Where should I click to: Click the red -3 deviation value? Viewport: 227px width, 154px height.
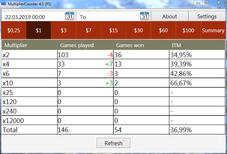[x=110, y=74]
